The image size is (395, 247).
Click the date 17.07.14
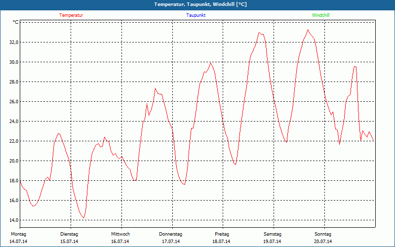click(x=171, y=242)
